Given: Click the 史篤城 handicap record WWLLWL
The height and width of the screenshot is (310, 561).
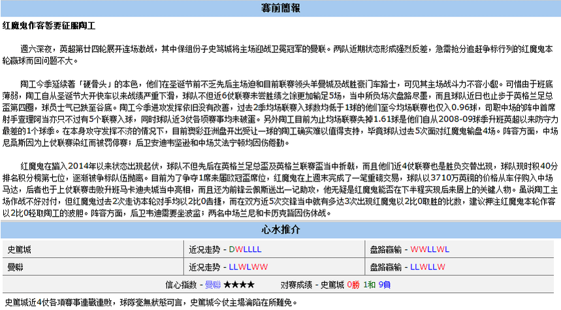Looking at the screenshot, I should pos(430,249).
